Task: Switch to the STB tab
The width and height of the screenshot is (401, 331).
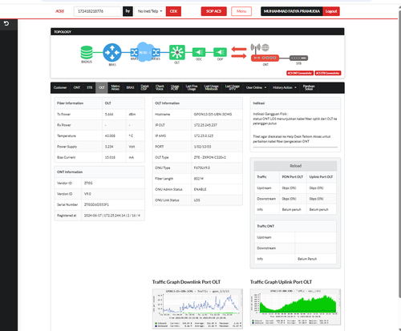Action: [x=89, y=87]
